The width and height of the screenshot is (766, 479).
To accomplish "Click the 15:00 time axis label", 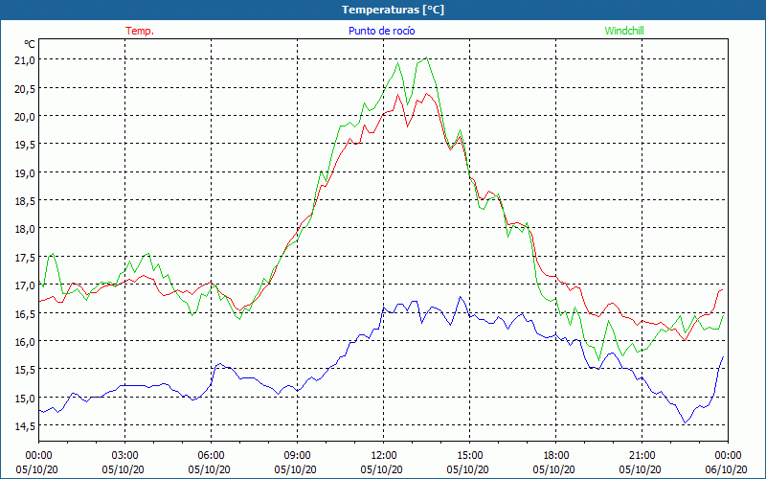I will (469, 456).
